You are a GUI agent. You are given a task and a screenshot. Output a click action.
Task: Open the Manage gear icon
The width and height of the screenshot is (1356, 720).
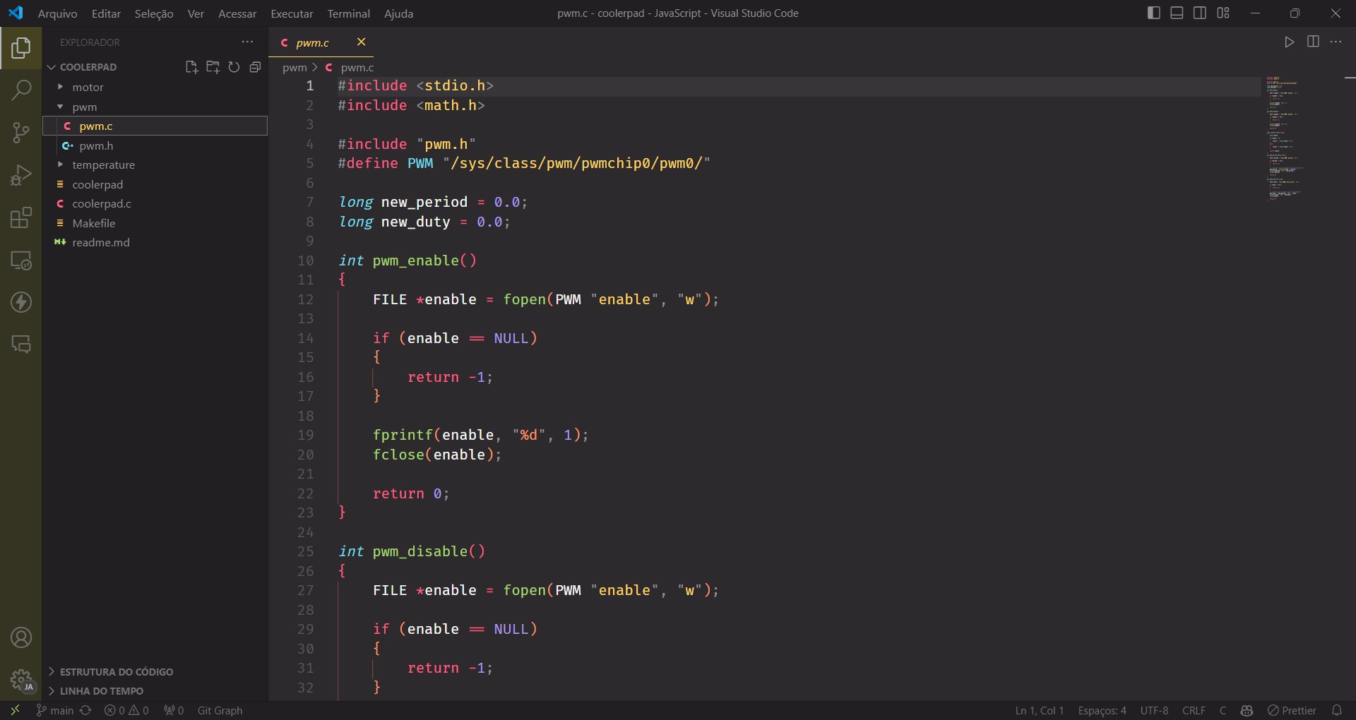coord(21,680)
